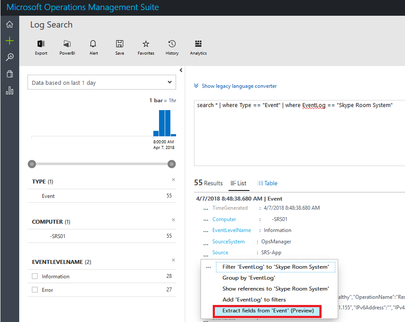Open Favorites saved searches
Image resolution: width=405 pixels, height=322 pixels.
146,48
